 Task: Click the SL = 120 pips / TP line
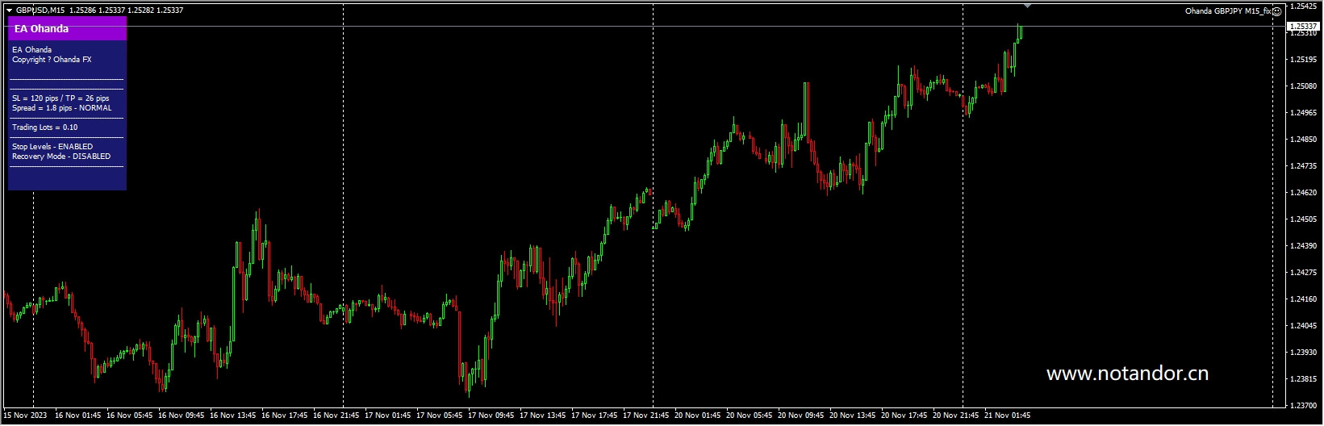click(61, 98)
